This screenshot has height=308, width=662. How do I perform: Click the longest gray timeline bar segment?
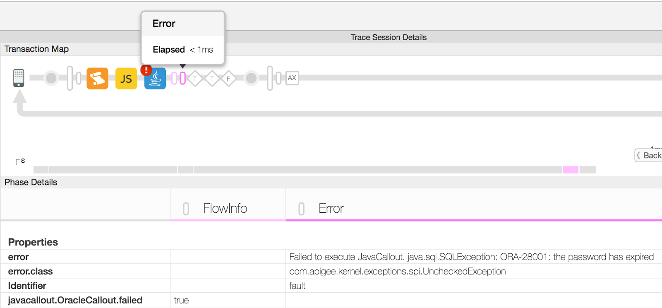coord(377,170)
